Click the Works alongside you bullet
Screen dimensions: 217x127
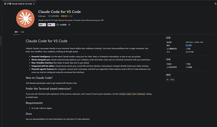91,60
